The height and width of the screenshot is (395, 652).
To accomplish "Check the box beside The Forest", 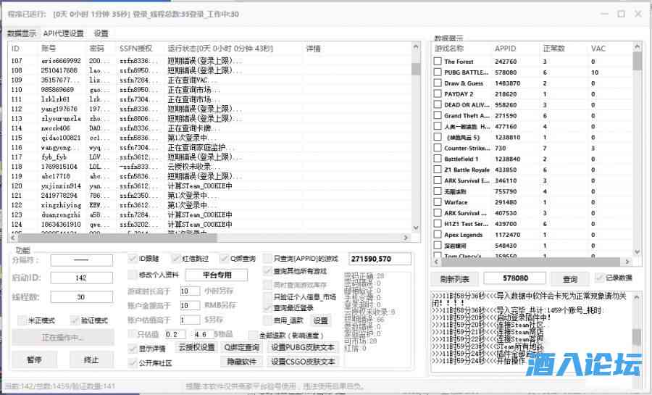I will (438, 62).
